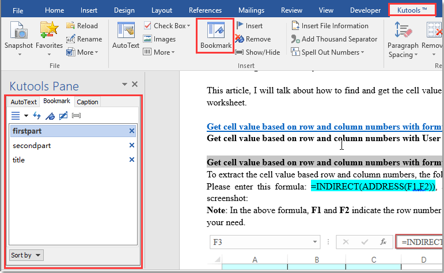This screenshot has width=444, height=273.
Task: Click the highlighted INDIRECT(ADDRESS formula text
Action: [373, 187]
